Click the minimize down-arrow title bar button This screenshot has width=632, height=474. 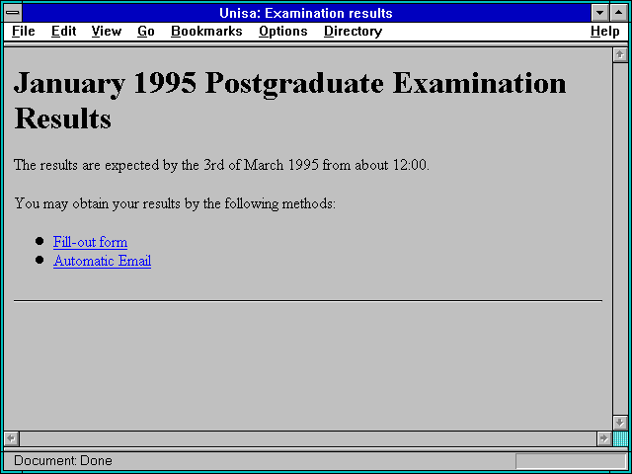click(x=599, y=13)
